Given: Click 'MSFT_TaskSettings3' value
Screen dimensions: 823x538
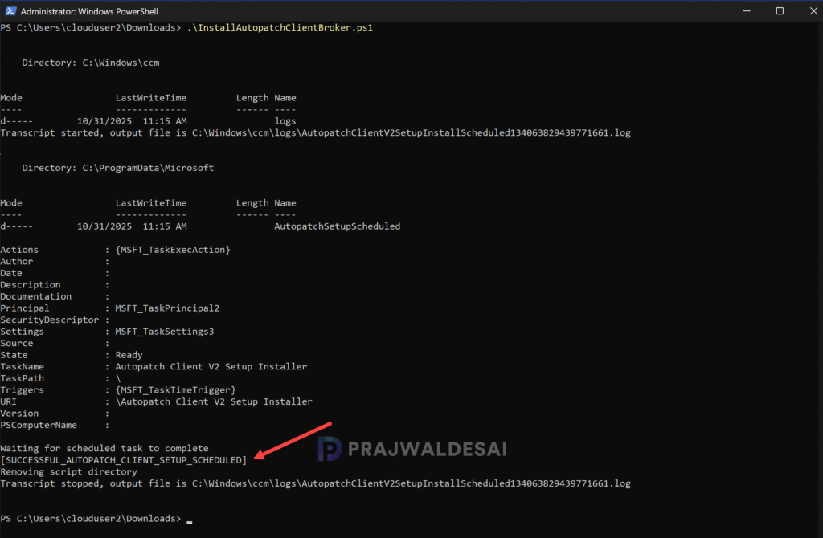Looking at the screenshot, I should click(x=164, y=332).
